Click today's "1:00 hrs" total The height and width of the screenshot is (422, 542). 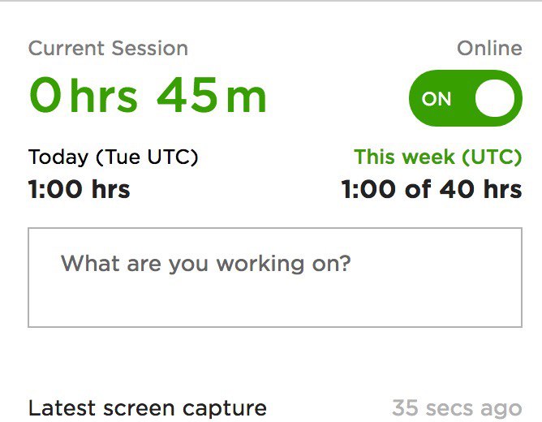pyautogui.click(x=79, y=189)
